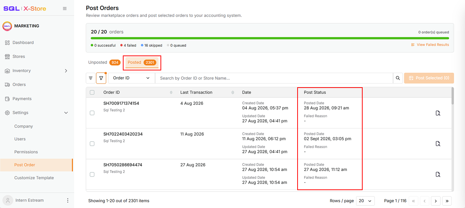Image resolution: width=465 pixels, height=208 pixels.
Task: Open the column list settings icon
Action: tap(91, 78)
